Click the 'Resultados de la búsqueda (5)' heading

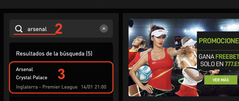click(x=54, y=54)
